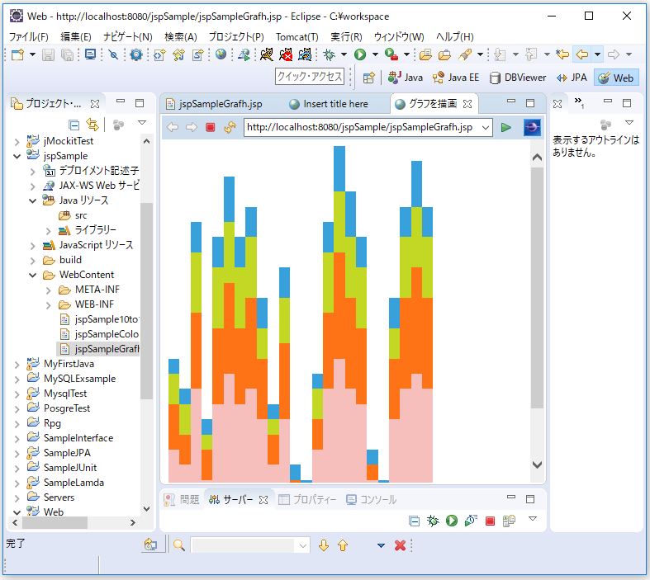Maximize the Servers view panel
Screen dimensions: 650x580
pos(530,499)
